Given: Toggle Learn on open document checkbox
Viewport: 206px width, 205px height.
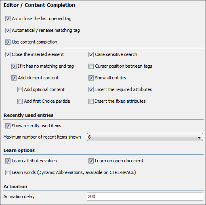Looking at the screenshot, I should (x=91, y=161).
